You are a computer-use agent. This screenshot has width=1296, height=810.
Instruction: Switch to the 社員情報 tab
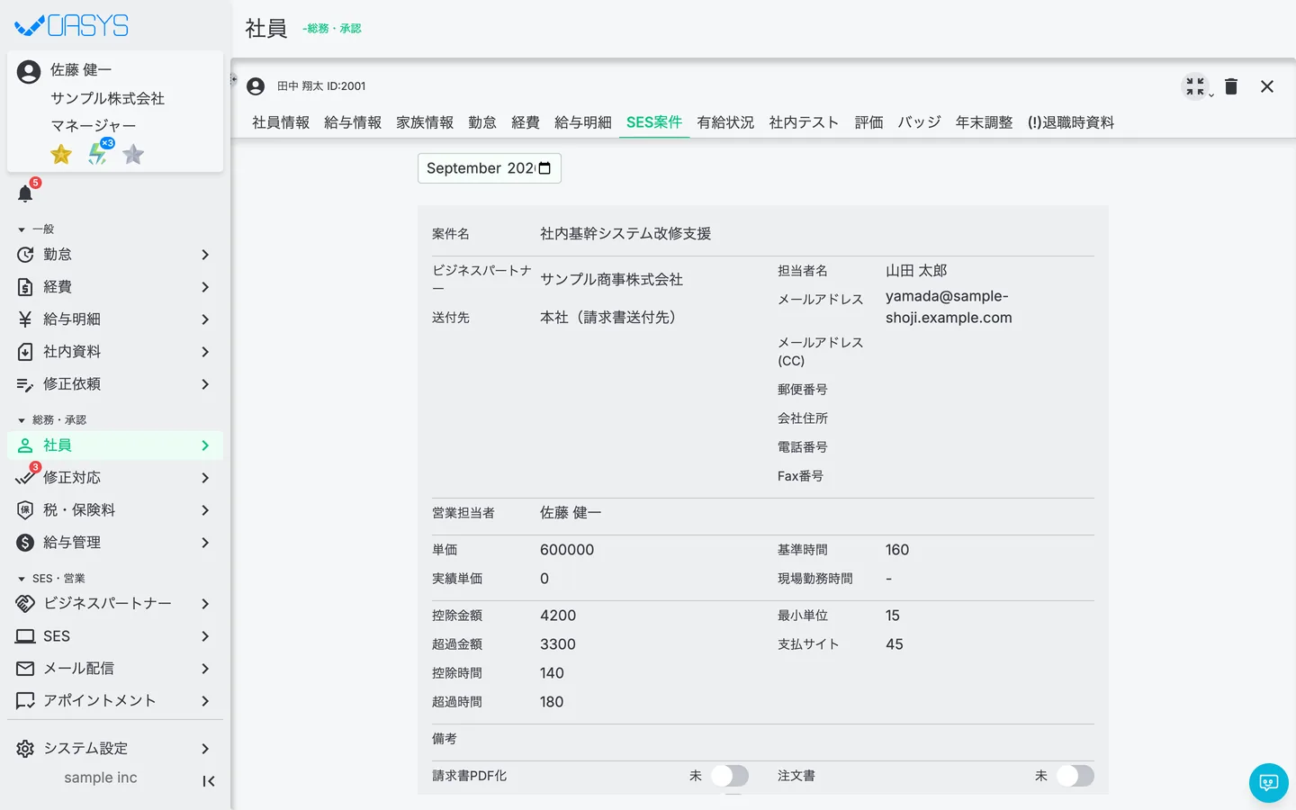pos(281,122)
